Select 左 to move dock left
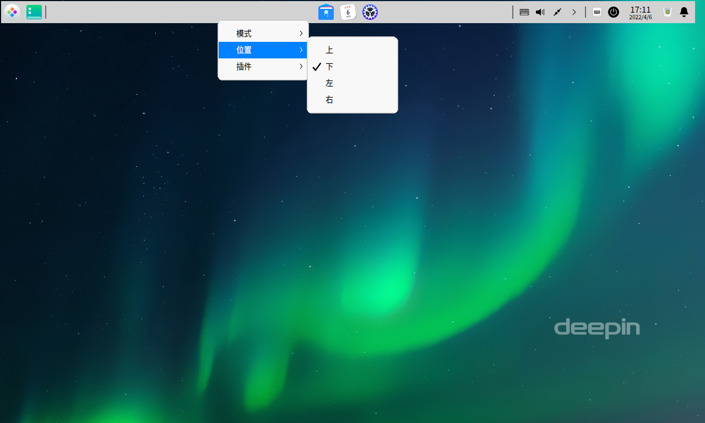Screen dimensions: 705x423 pos(329,83)
